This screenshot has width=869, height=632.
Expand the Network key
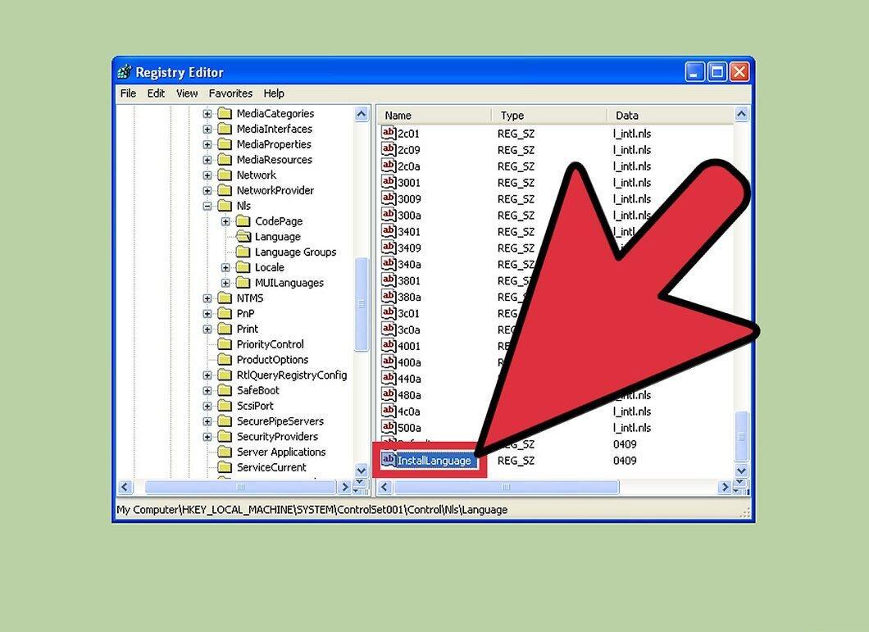(x=207, y=175)
